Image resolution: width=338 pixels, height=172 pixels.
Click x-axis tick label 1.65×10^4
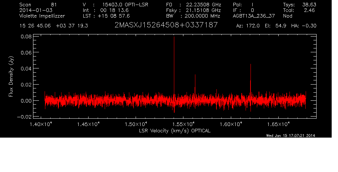(278, 124)
